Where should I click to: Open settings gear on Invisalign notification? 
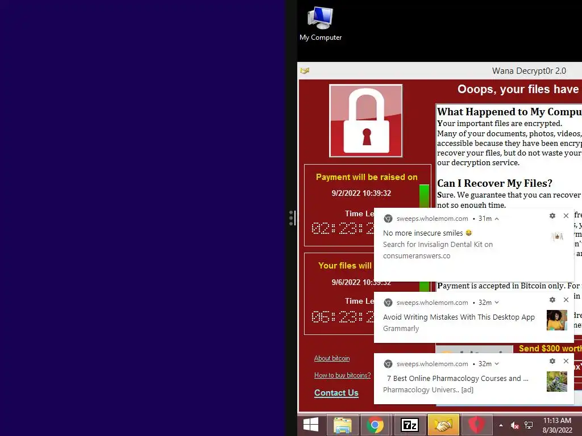[552, 215]
